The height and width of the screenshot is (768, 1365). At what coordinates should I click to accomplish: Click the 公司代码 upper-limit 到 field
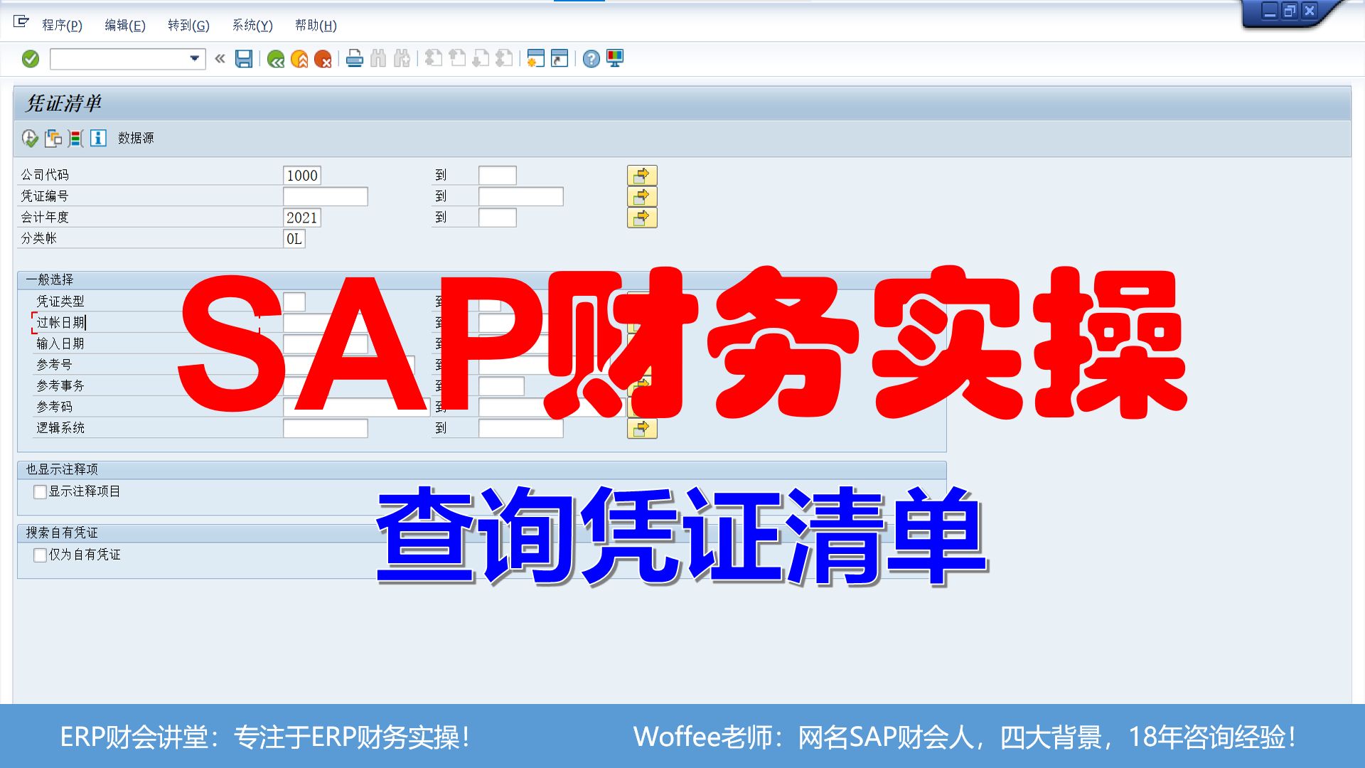(x=498, y=176)
